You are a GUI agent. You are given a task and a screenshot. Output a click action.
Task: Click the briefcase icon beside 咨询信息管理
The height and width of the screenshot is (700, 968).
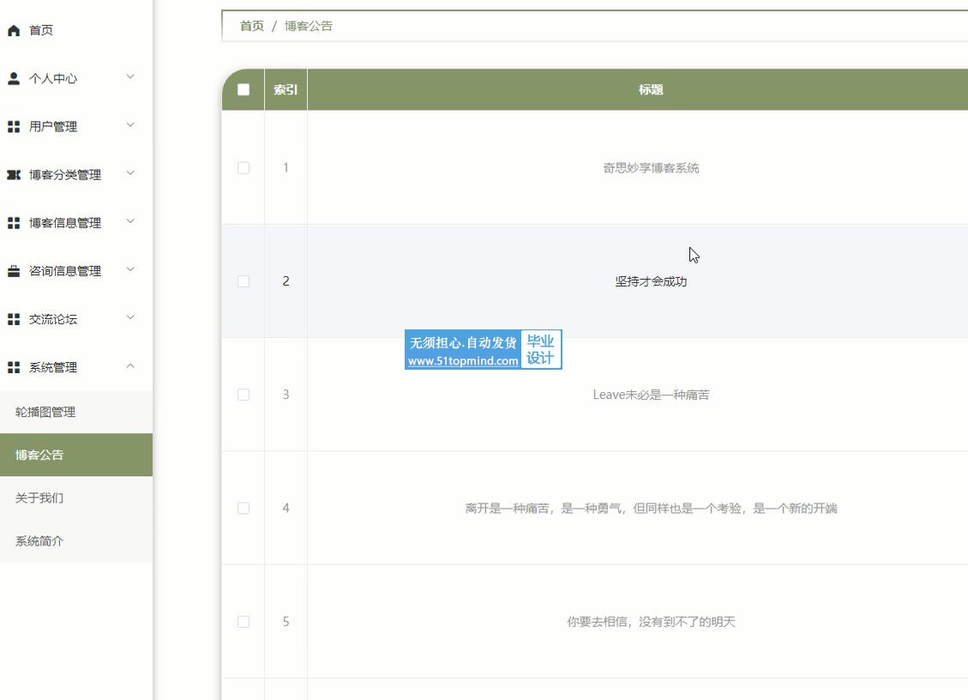(x=14, y=271)
